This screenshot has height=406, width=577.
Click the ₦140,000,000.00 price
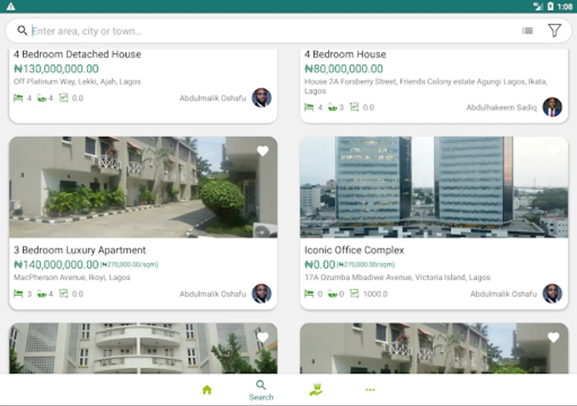56,264
